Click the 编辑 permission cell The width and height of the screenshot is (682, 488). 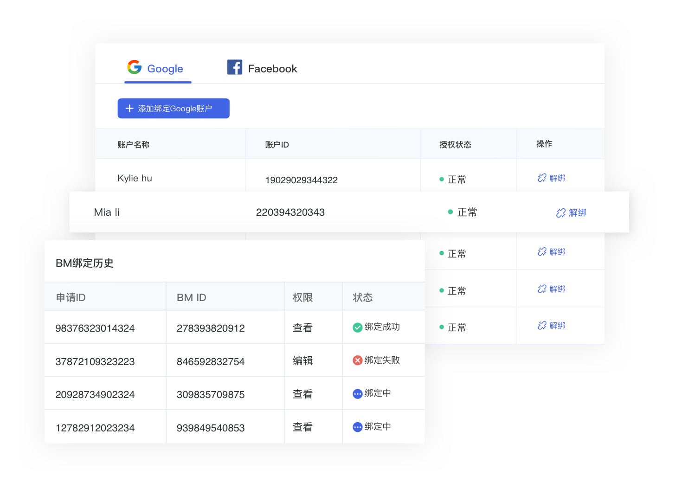302,360
